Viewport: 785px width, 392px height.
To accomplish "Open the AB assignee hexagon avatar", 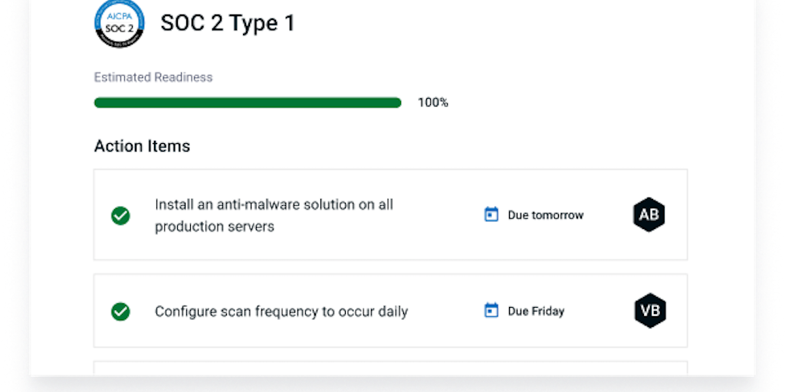I will pyautogui.click(x=649, y=215).
